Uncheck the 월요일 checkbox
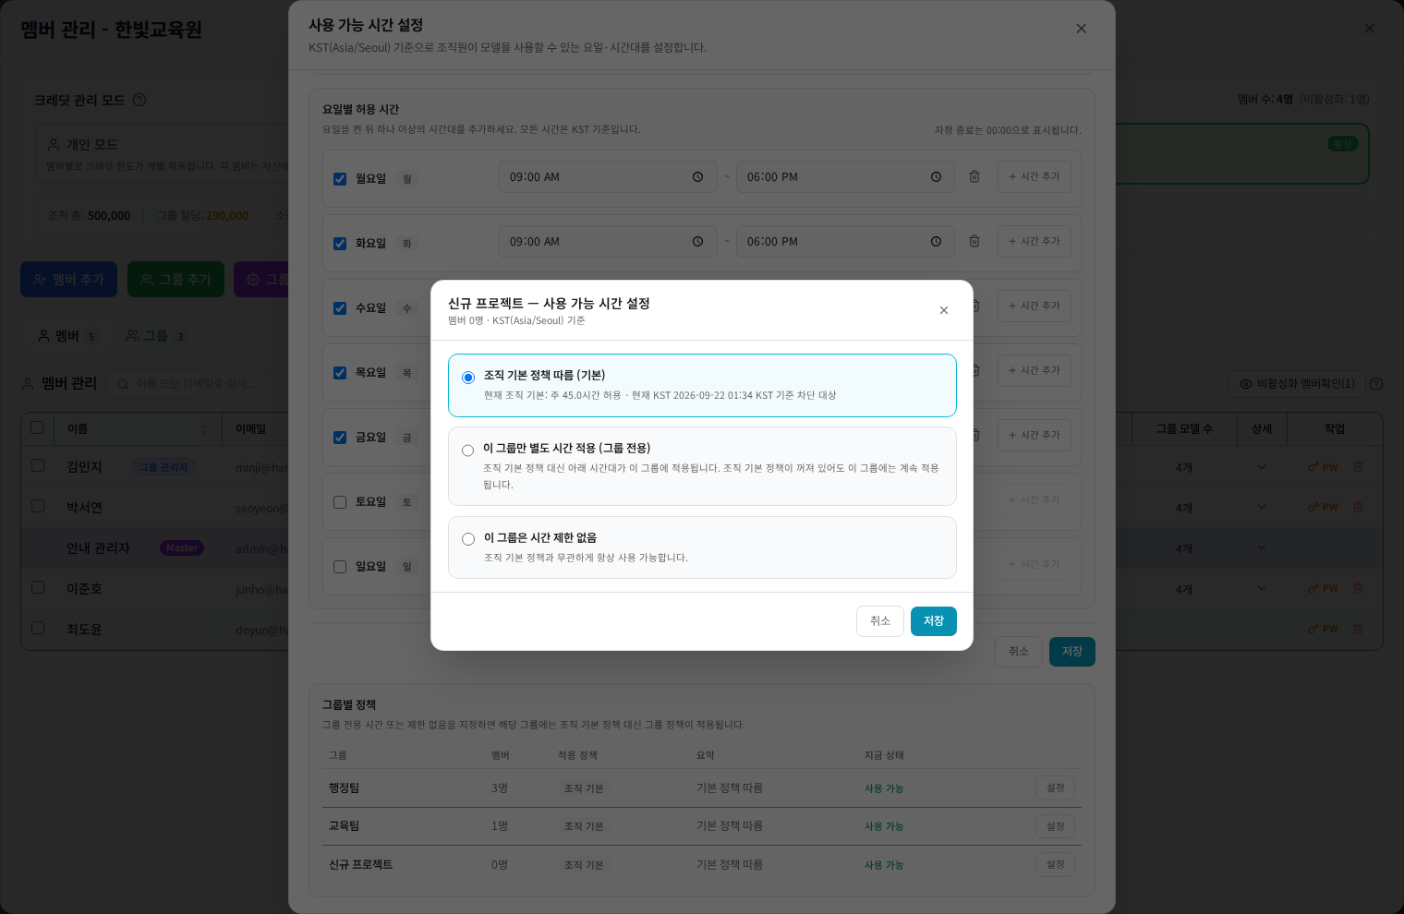 tap(340, 179)
